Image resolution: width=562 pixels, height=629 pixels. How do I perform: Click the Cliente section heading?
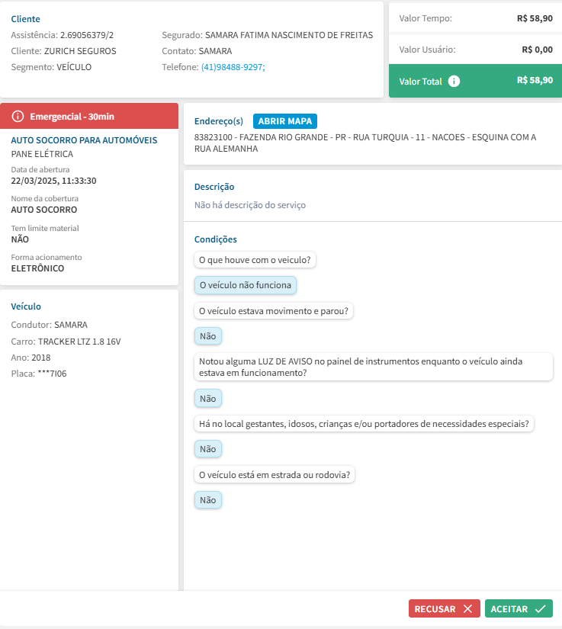[25, 19]
